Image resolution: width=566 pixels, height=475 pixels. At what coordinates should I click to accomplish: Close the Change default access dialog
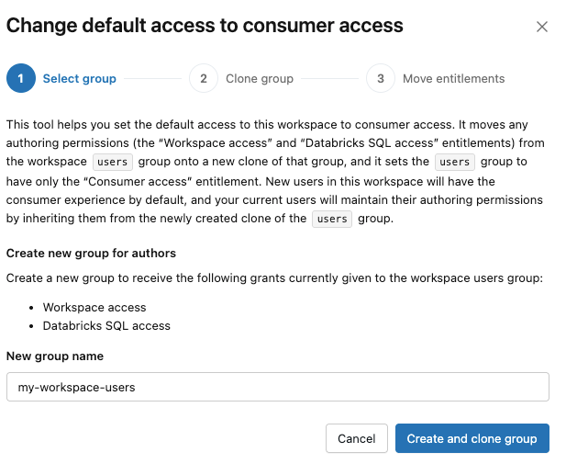(542, 27)
